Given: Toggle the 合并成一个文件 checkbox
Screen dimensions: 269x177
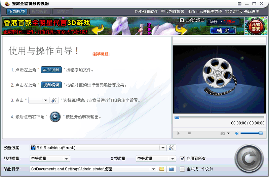Looking at the screenshot, I should click(x=182, y=169).
